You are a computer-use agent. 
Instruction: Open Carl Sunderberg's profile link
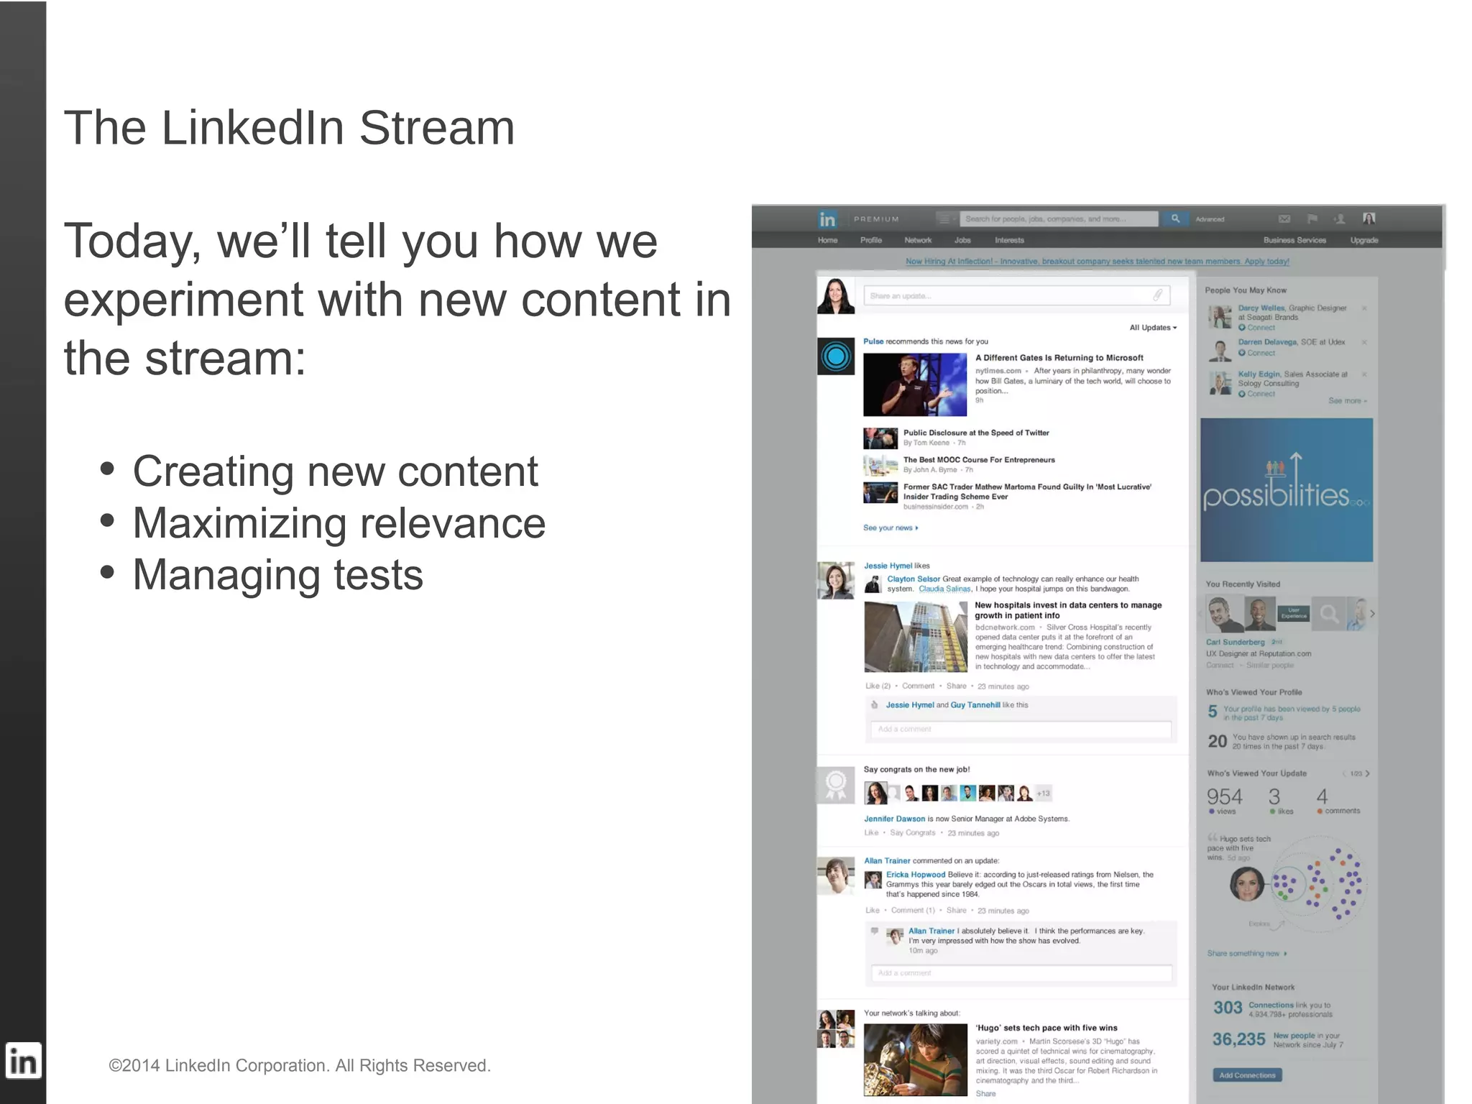tap(1235, 643)
